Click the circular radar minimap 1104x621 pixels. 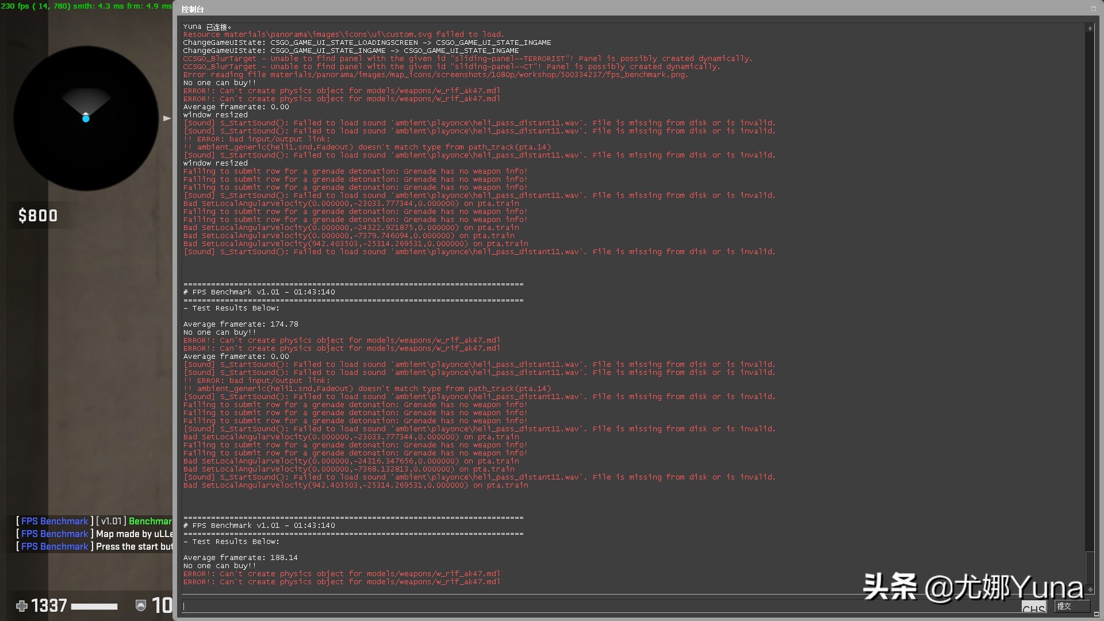pos(86,118)
